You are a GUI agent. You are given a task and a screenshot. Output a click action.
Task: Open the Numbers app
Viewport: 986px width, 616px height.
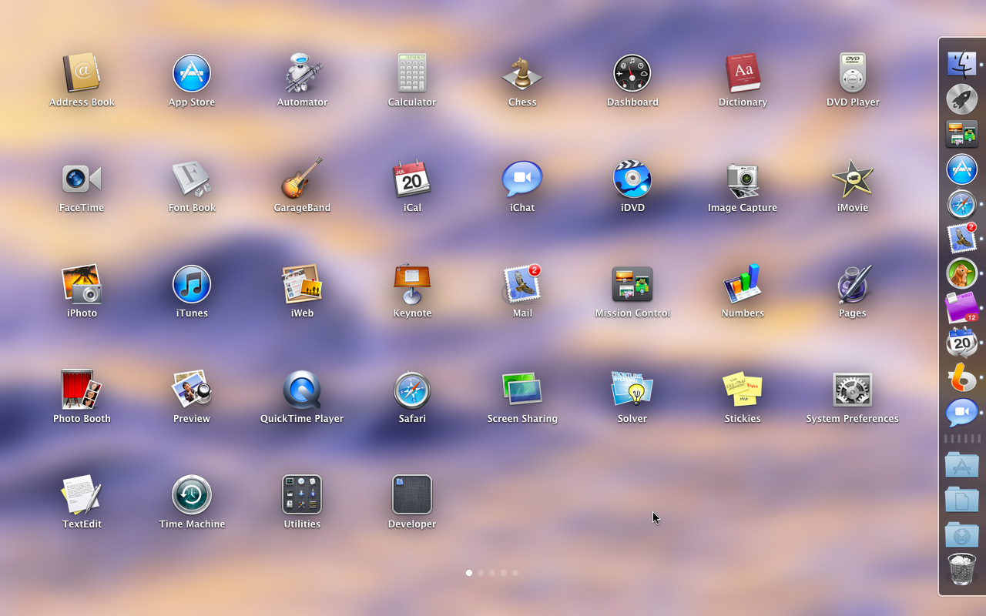pos(743,284)
